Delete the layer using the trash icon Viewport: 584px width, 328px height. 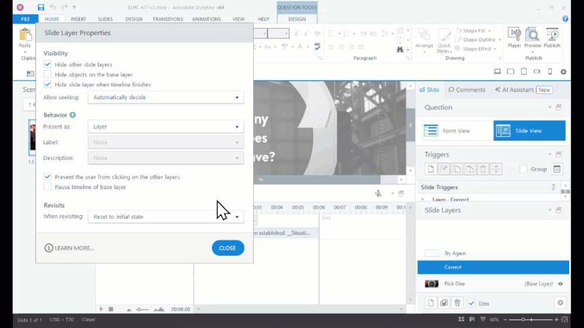458,303
